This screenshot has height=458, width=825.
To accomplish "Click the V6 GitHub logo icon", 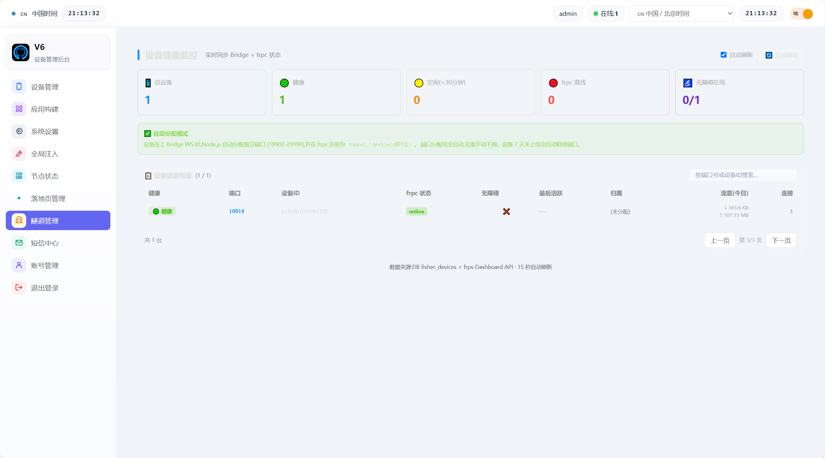I will pyautogui.click(x=21, y=52).
